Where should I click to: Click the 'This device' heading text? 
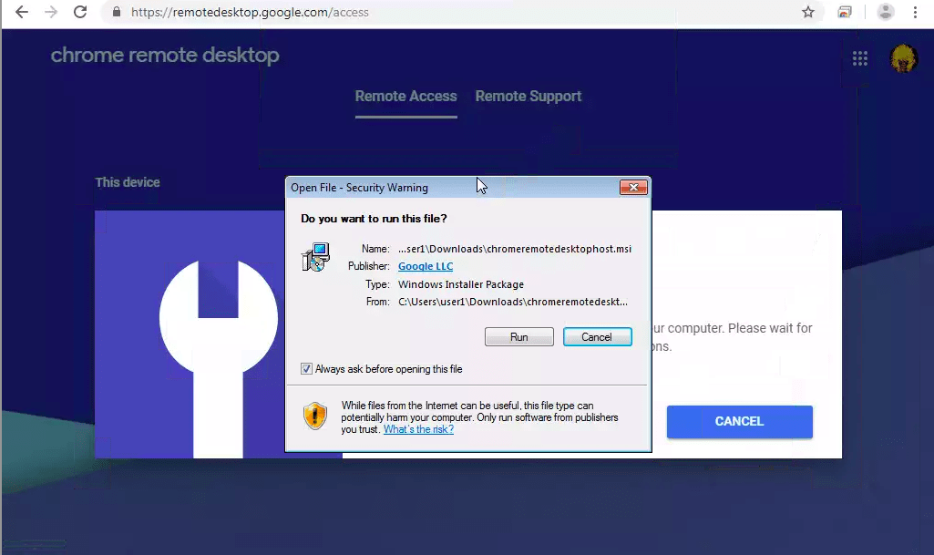pyautogui.click(x=128, y=182)
